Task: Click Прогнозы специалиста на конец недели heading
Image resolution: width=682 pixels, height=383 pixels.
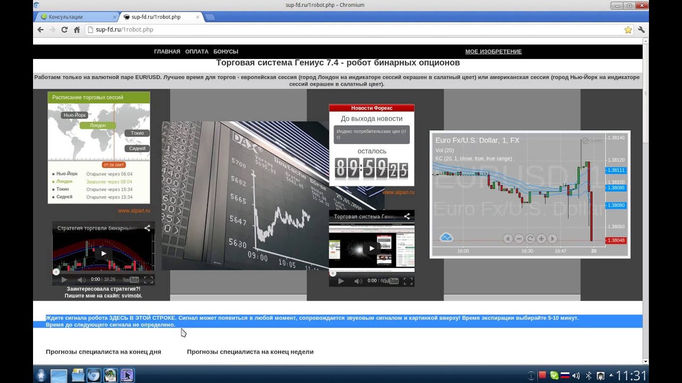Action: (250, 352)
